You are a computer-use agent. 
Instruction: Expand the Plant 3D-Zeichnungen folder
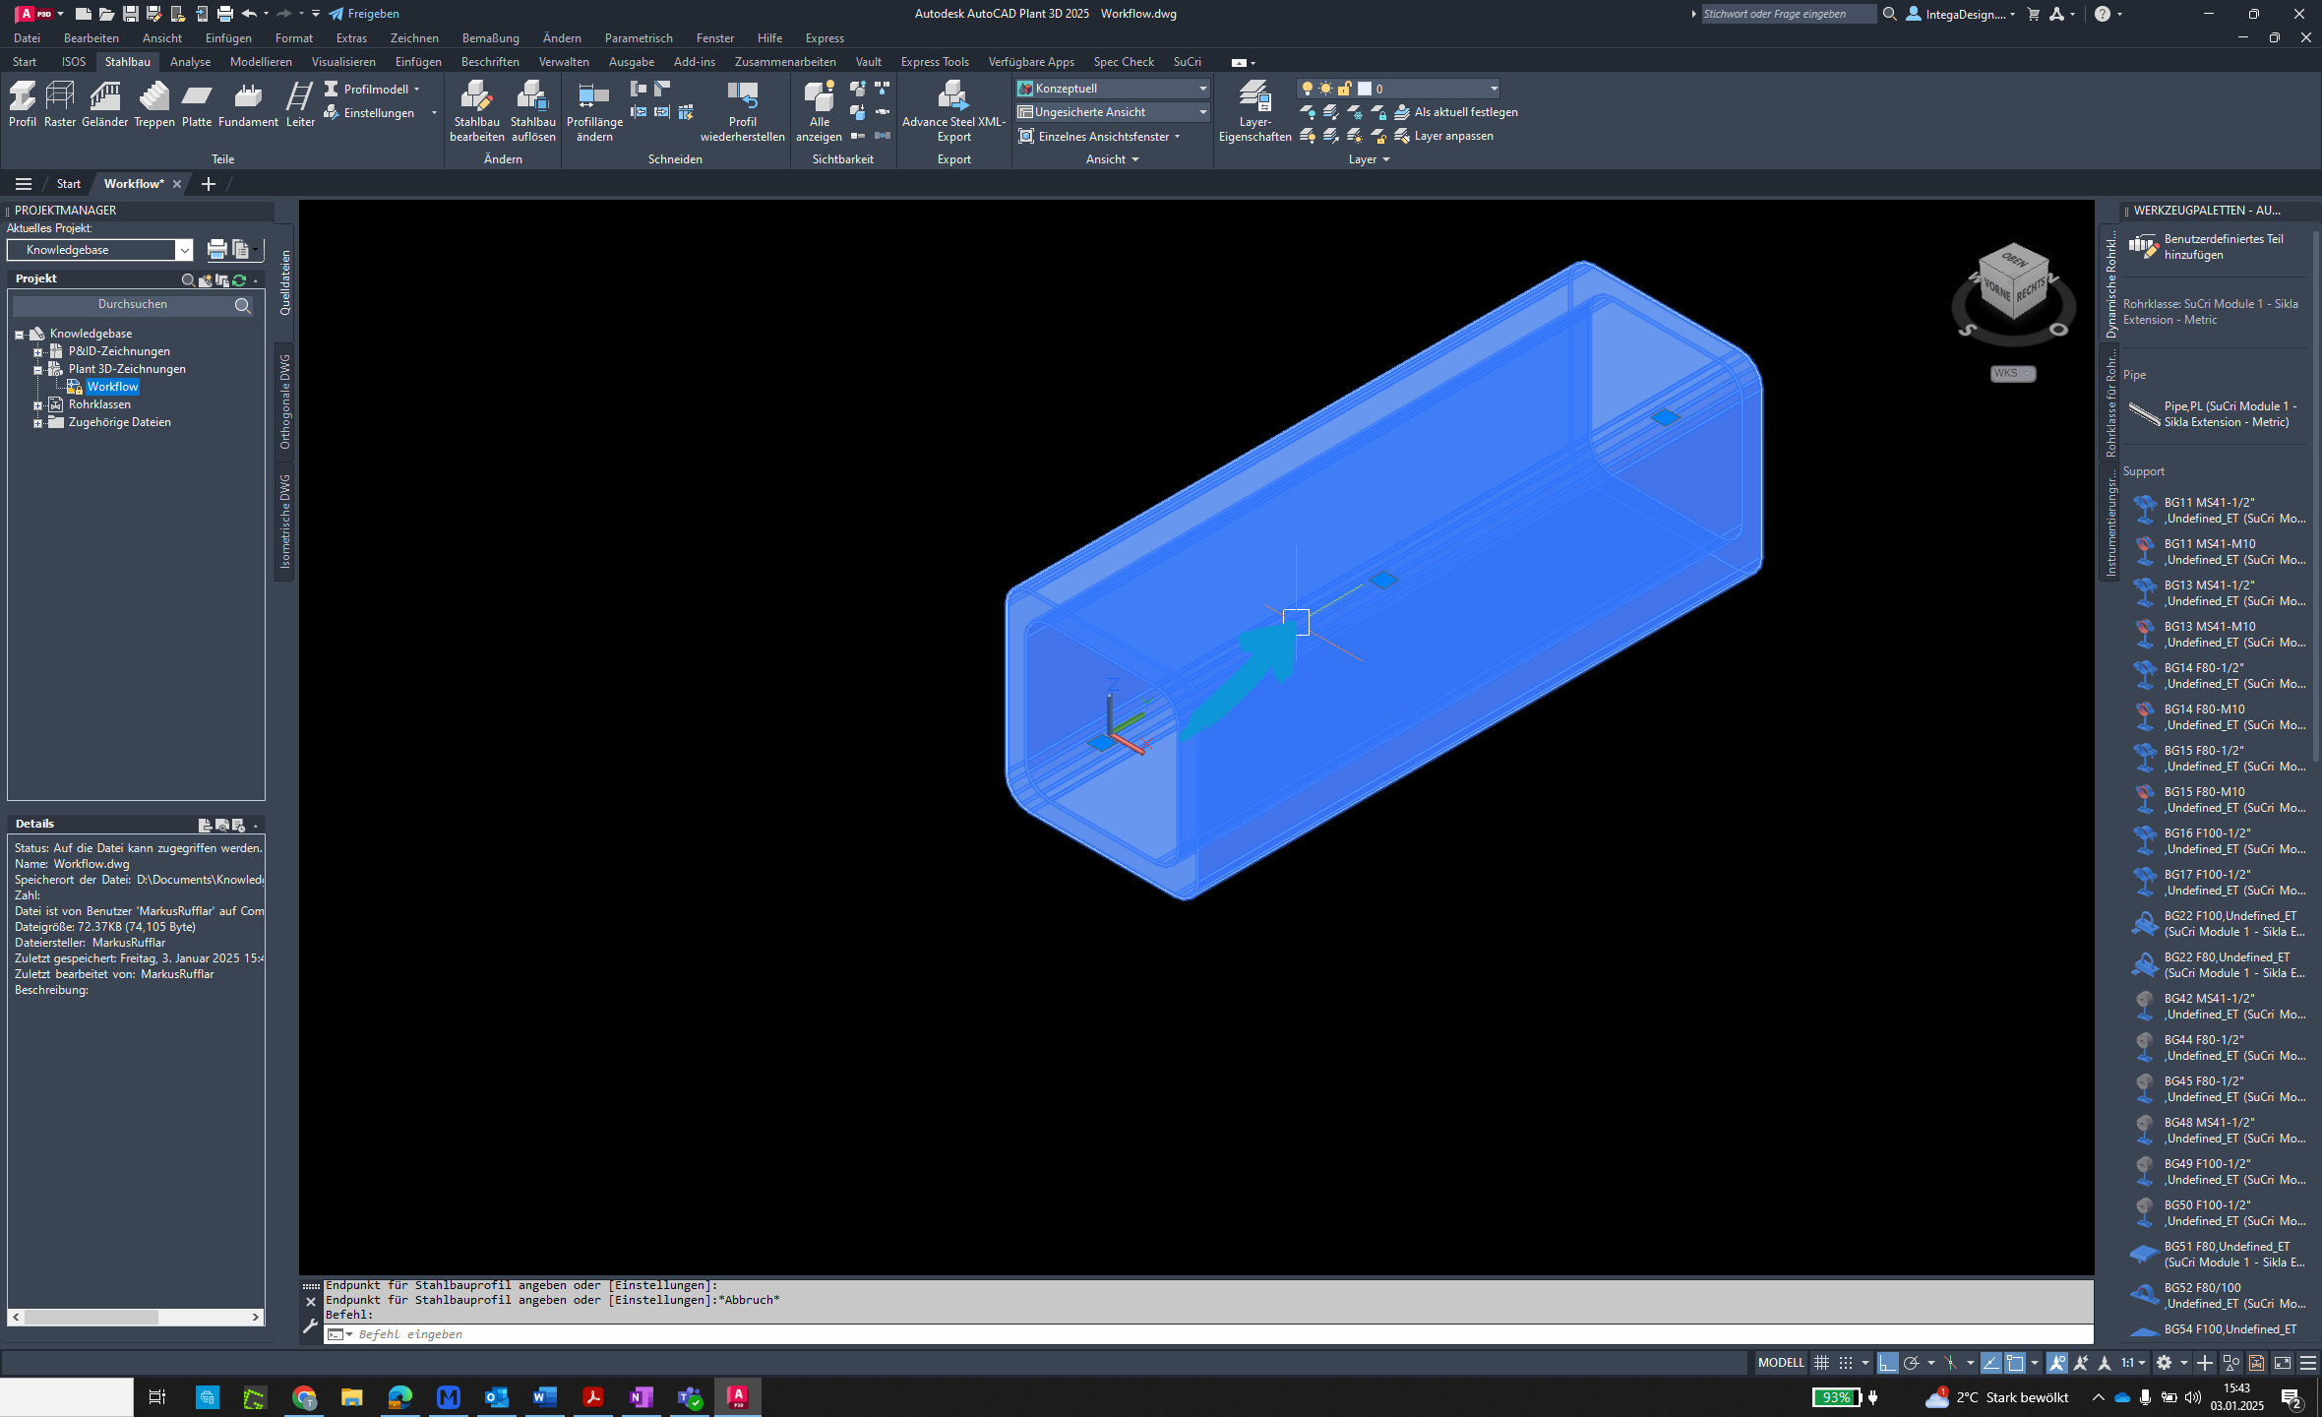[x=36, y=370]
